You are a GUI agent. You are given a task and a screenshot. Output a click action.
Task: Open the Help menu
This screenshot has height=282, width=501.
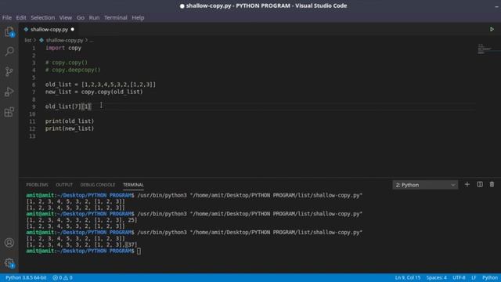click(x=138, y=17)
